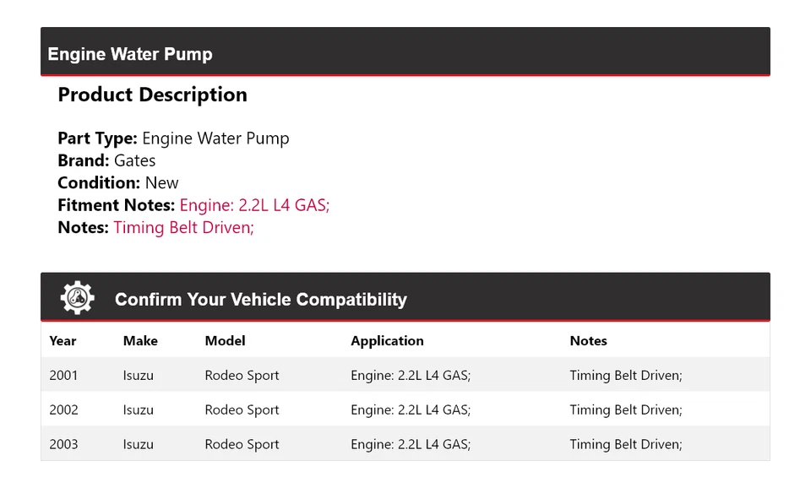Click the Engine Water Pump title bar
Screen dimensions: 811x488
click(x=130, y=54)
